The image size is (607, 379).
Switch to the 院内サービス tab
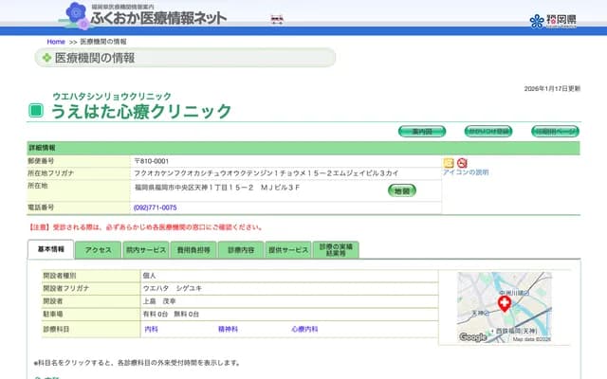coord(145,250)
